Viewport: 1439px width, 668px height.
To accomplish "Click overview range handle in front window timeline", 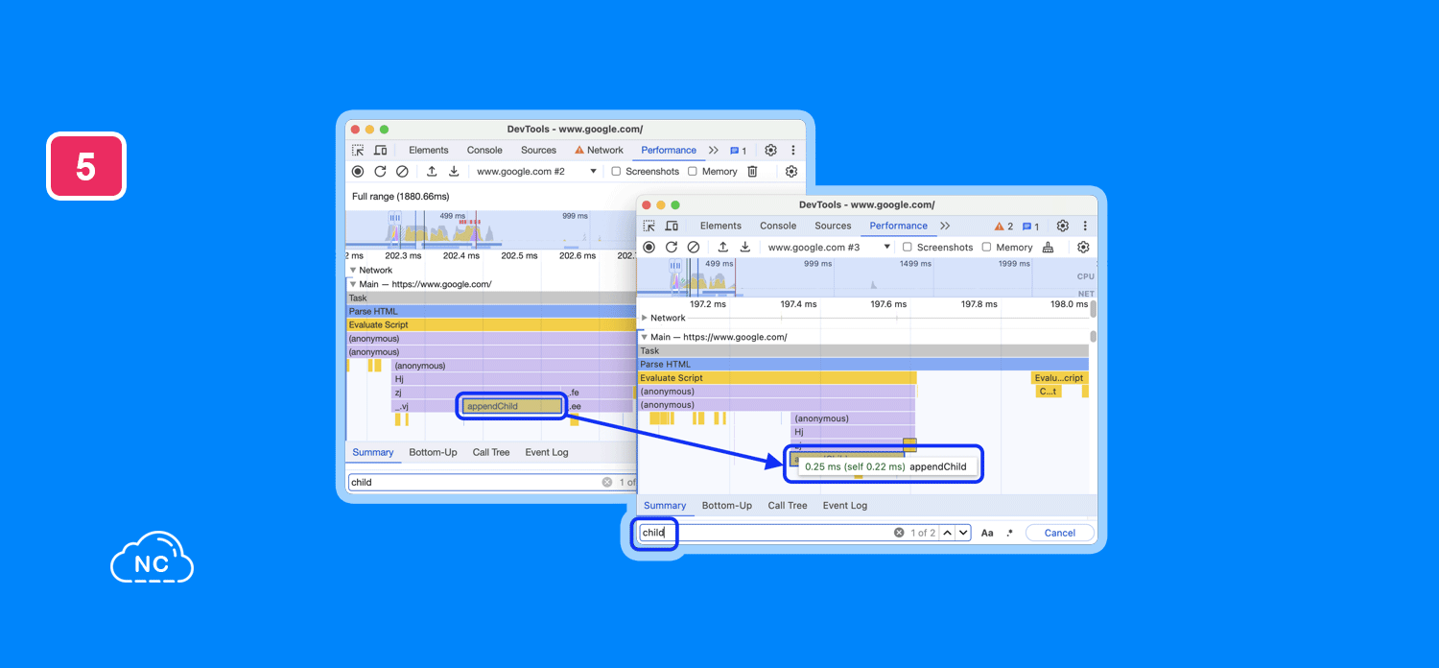I will point(677,268).
